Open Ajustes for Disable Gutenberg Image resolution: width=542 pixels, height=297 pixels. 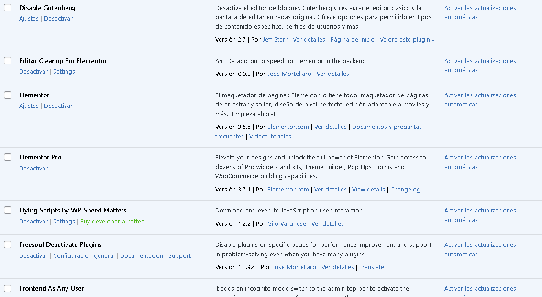click(29, 19)
